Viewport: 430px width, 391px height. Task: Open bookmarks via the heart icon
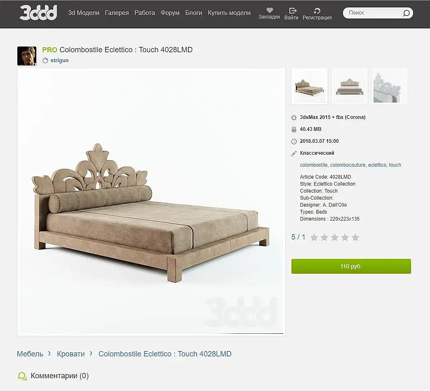click(x=270, y=10)
